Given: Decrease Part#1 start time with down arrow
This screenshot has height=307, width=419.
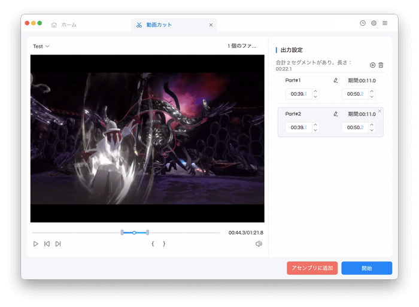Looking at the screenshot, I should click(x=315, y=97).
